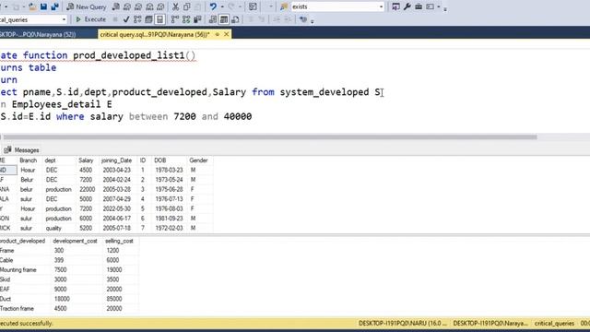
Task: Click the window layout icon after Toolbox
Action: 430,6
